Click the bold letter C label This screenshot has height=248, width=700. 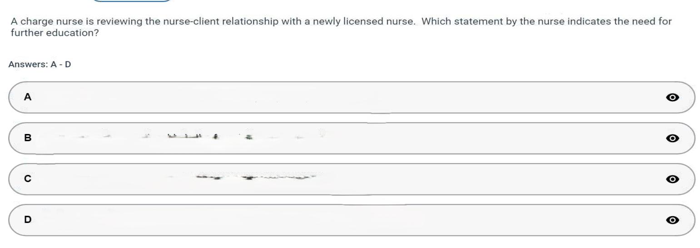[28, 179]
